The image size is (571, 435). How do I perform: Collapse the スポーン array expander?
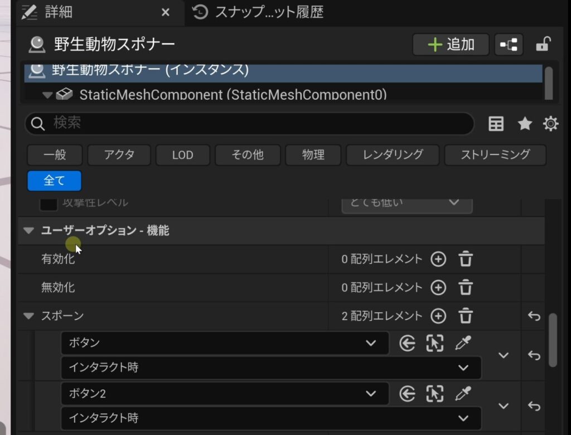pyautogui.click(x=29, y=316)
